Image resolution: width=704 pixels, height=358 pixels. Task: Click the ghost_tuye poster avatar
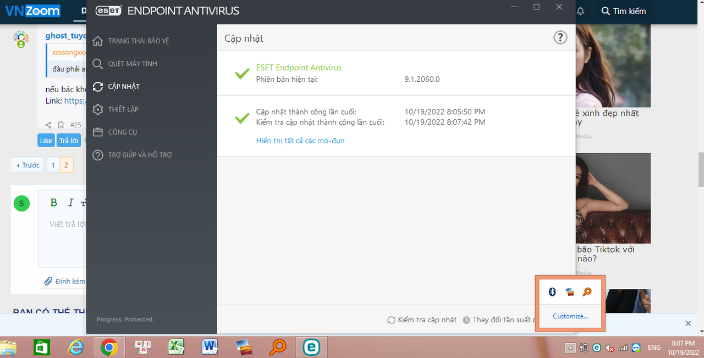pos(21,39)
